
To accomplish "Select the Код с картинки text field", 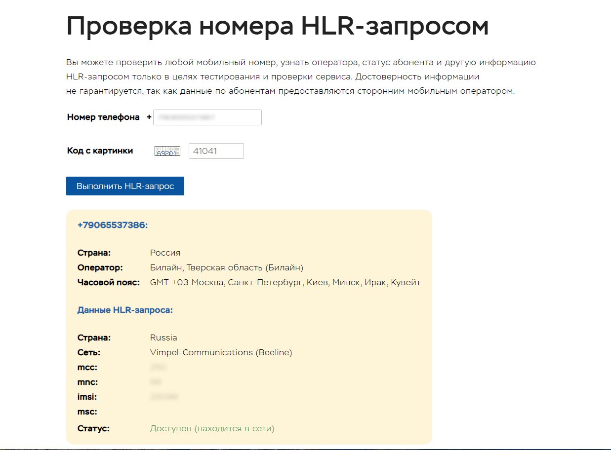I will click(216, 150).
